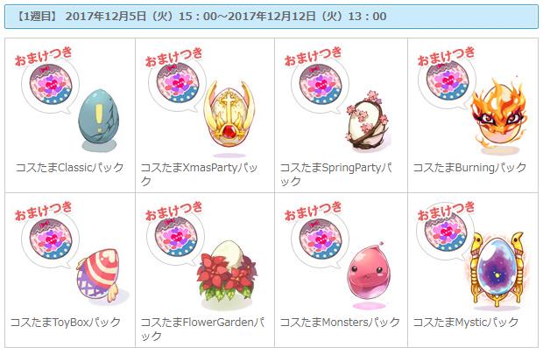
Task: Click the blue Classic egg with exclamation mark
Action: [99, 119]
